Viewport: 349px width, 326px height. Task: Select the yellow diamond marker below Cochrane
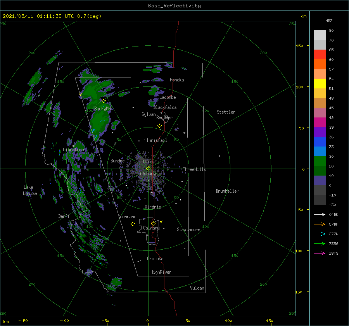(133, 224)
